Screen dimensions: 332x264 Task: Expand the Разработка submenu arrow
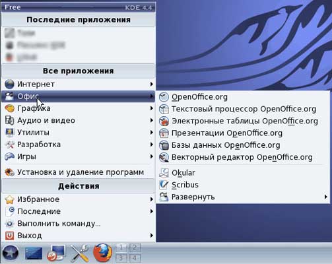(x=151, y=145)
